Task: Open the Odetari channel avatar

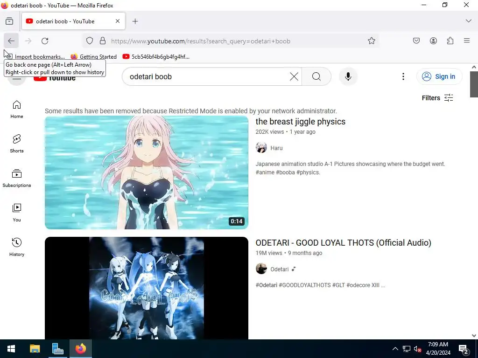Action: (261, 269)
